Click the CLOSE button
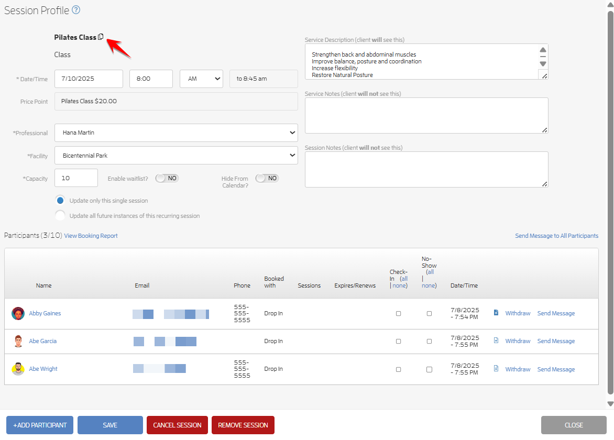614x440 pixels. [574, 425]
